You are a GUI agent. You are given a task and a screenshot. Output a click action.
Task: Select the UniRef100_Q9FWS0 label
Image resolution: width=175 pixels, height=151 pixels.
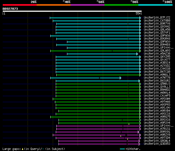click(x=157, y=42)
